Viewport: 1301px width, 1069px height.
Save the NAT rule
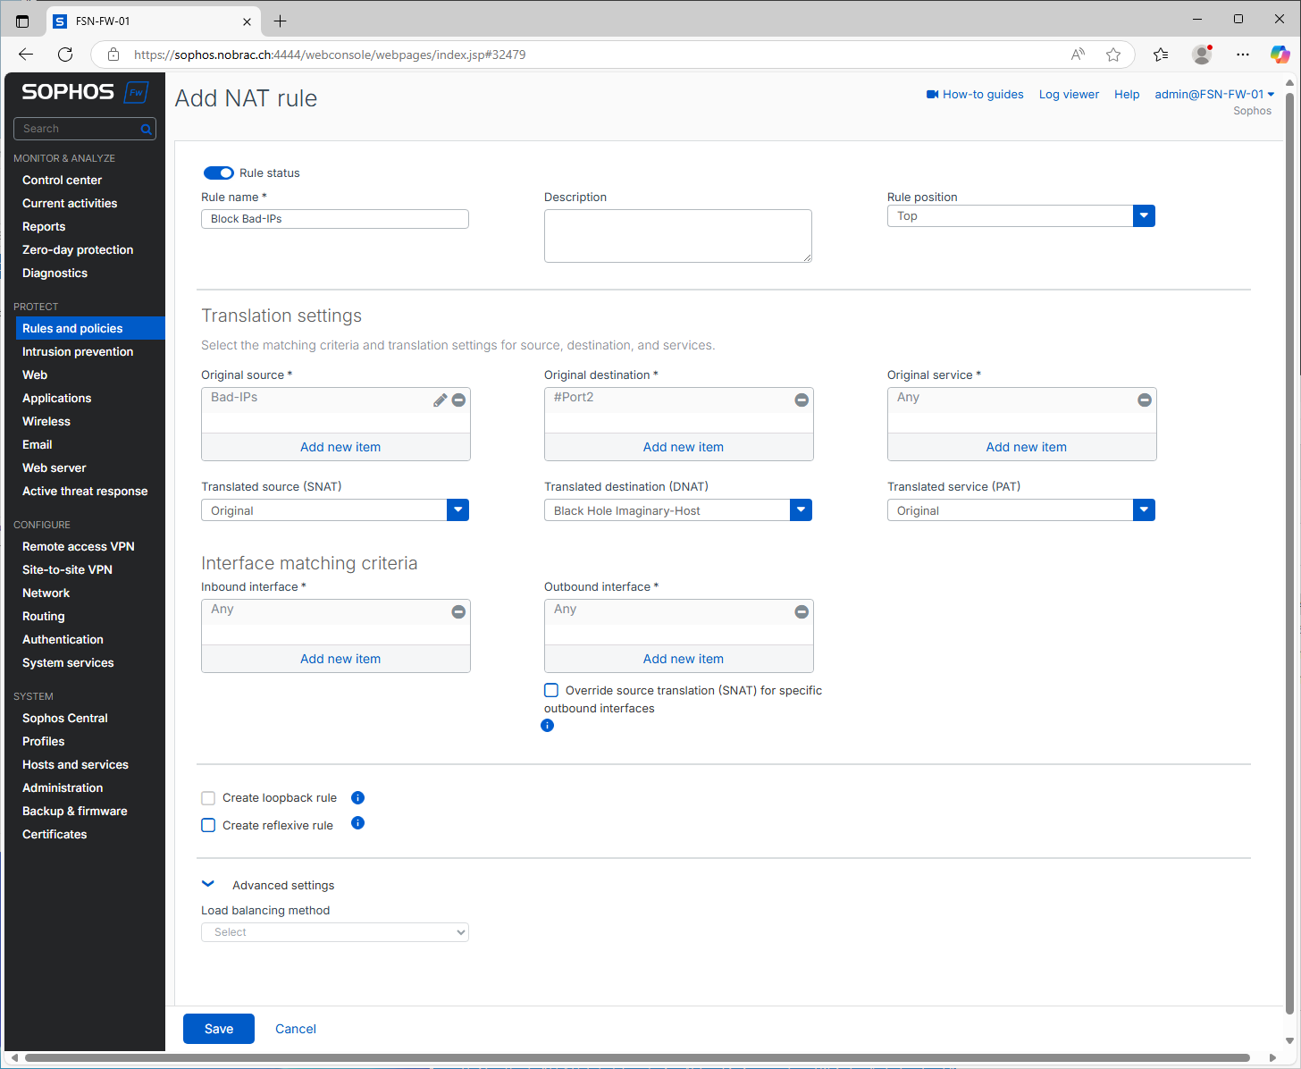[x=219, y=1029]
